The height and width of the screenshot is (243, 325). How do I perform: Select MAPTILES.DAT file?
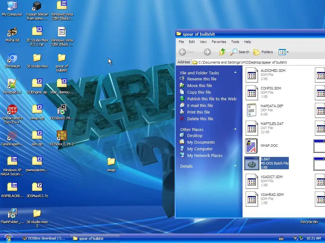(x=265, y=128)
